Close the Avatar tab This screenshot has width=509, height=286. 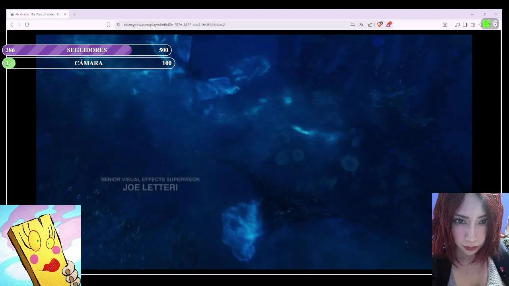pyautogui.click(x=65, y=14)
